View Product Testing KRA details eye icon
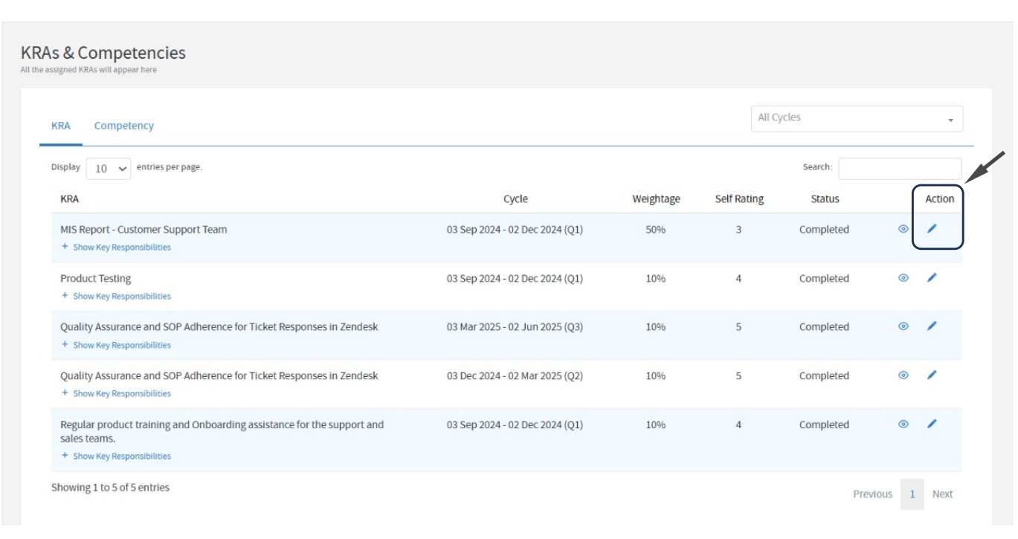Screen dimensions: 1018x539 (x=903, y=278)
